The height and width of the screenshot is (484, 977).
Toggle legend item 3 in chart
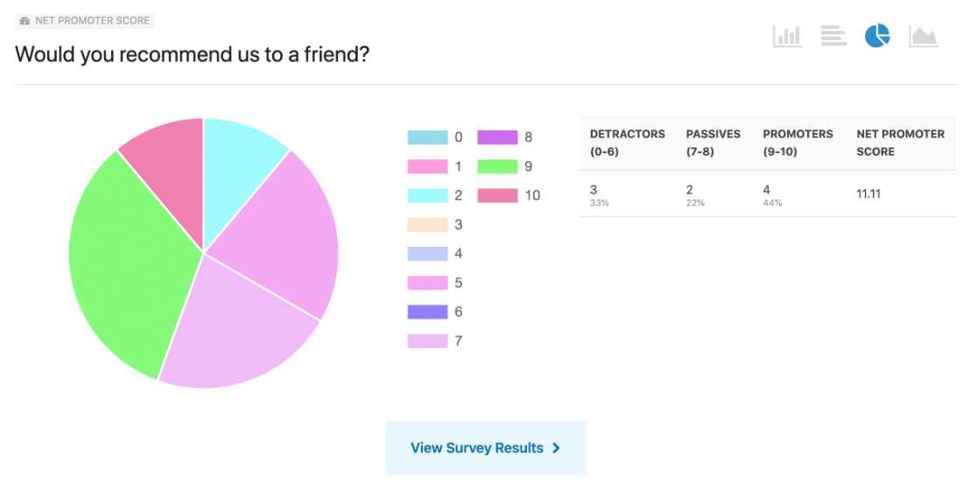click(426, 225)
